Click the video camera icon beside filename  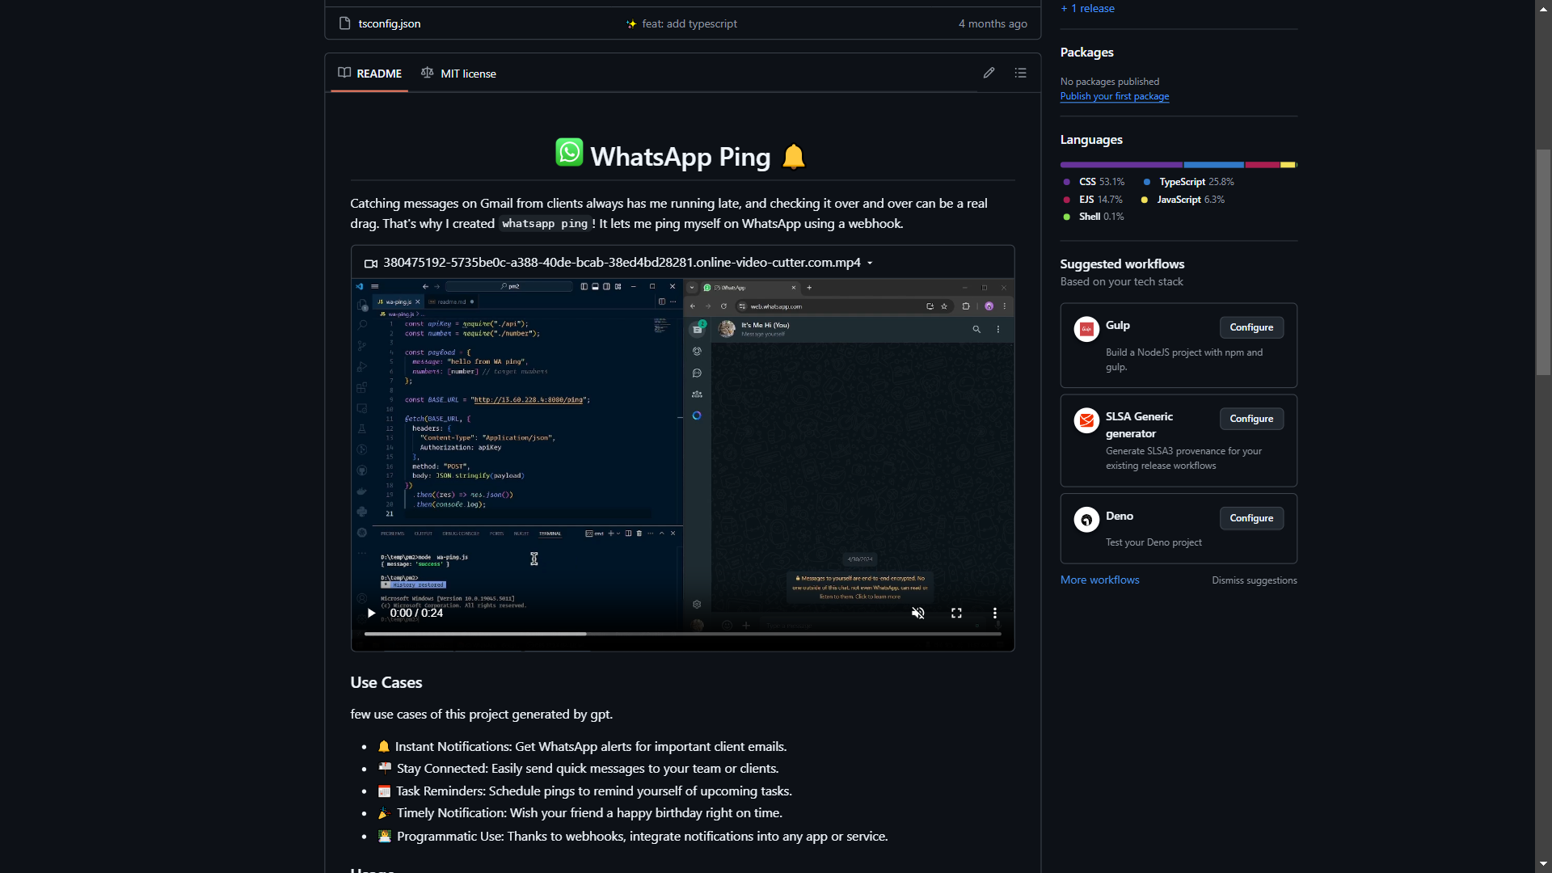(371, 264)
